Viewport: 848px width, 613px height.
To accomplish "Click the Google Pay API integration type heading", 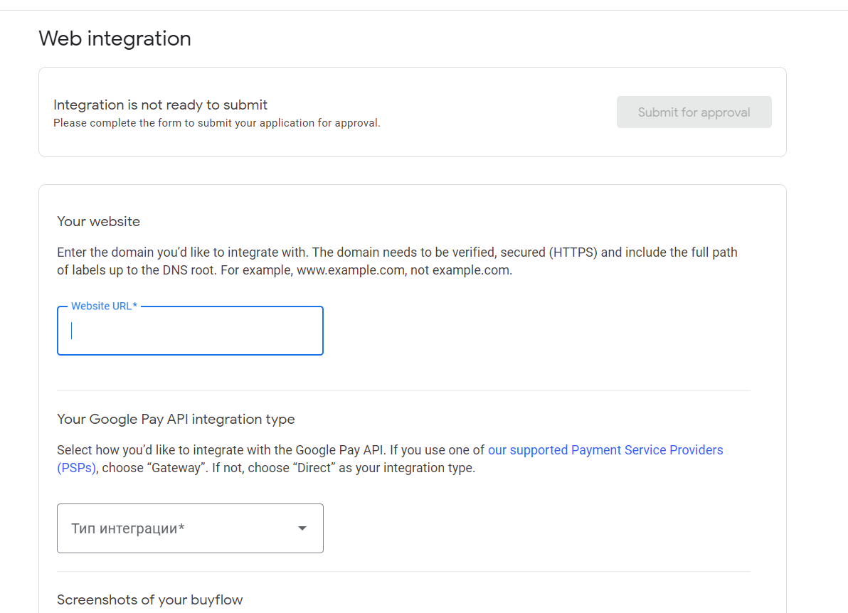I will click(176, 420).
